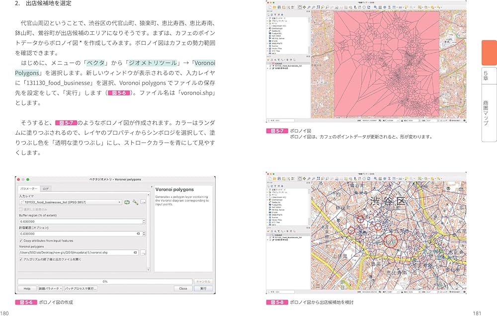Click the Statistical Summary sigma icon
Screen dimensions: 497x316
click(x=389, y=6)
